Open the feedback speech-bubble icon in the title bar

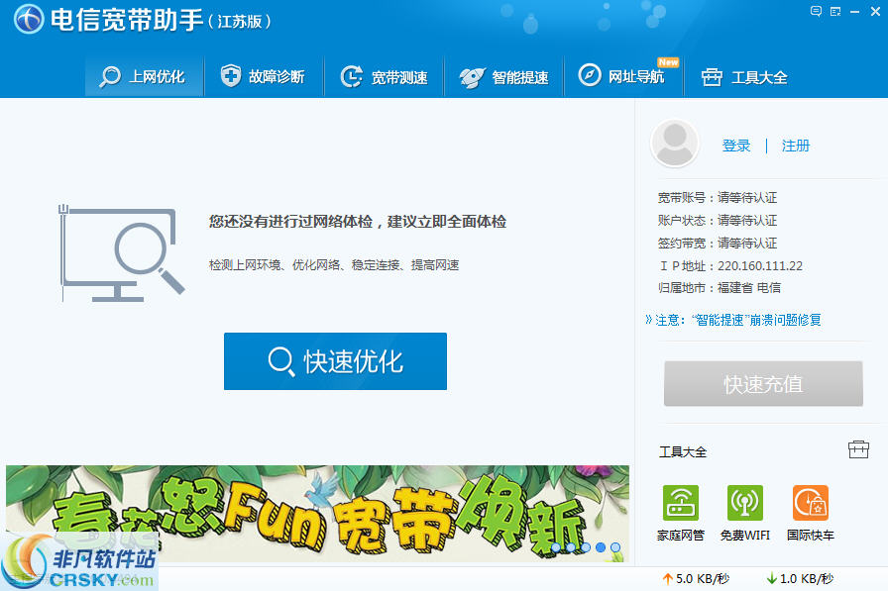(816, 11)
